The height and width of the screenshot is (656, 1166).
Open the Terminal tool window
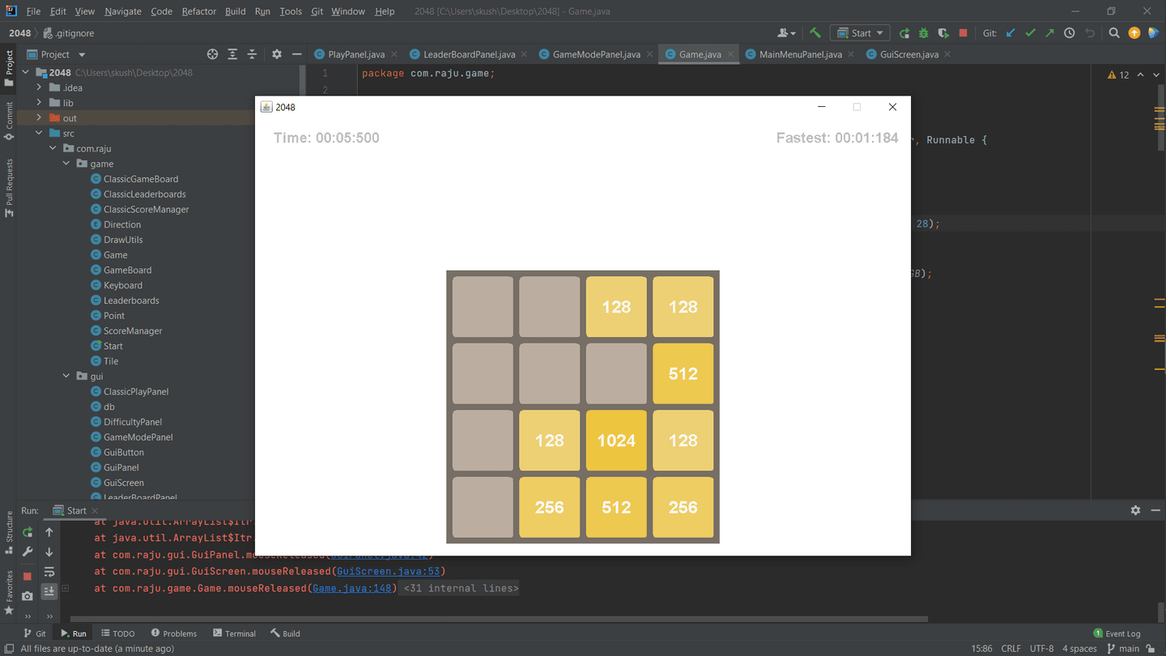coord(234,633)
